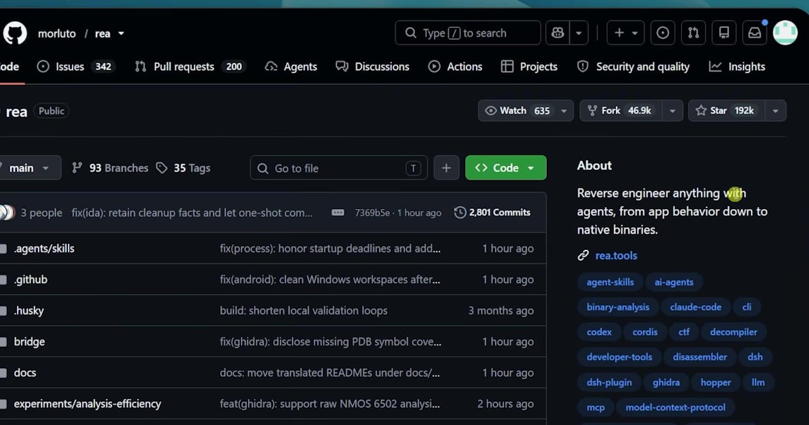Screen dimensions: 809x425
Task: Switch to the Pull requests tab
Action: point(190,67)
